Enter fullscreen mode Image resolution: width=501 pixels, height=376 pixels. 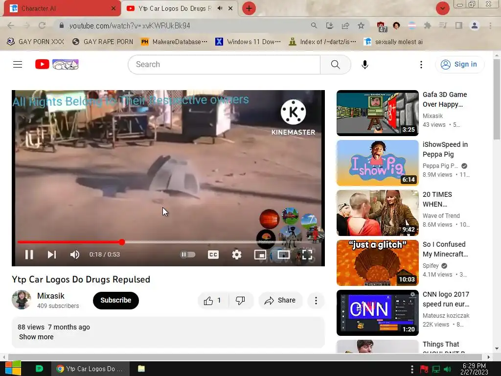pyautogui.click(x=307, y=255)
